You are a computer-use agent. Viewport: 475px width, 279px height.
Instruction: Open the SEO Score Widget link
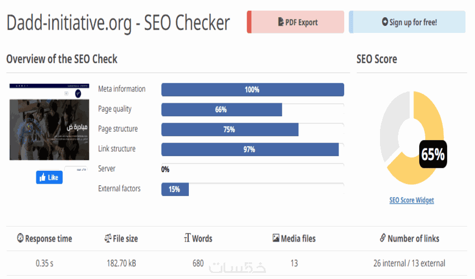411,200
